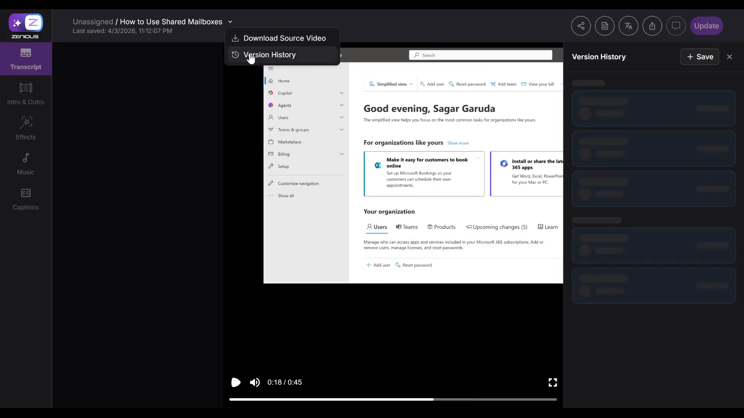
Task: Click the translate language icon
Action: click(628, 26)
